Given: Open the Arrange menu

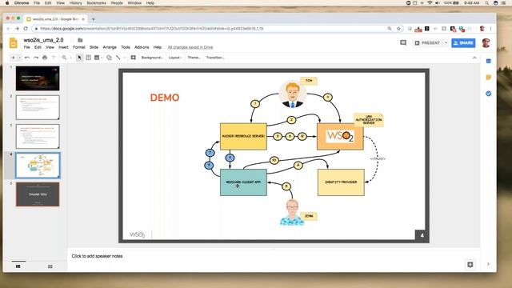Looking at the screenshot, I should (110, 47).
